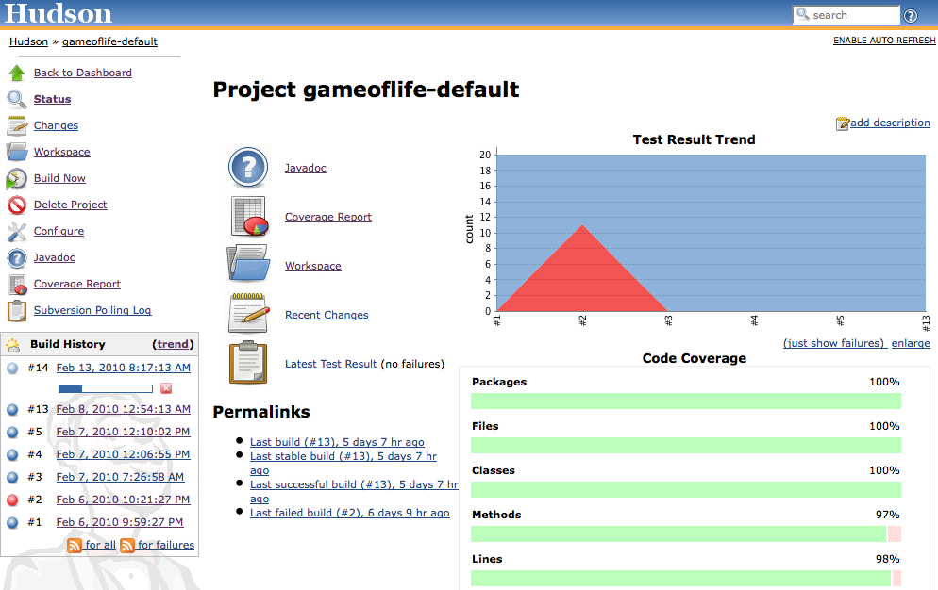Click the large Recent Changes notepad icon
The image size is (938, 590).
(248, 313)
